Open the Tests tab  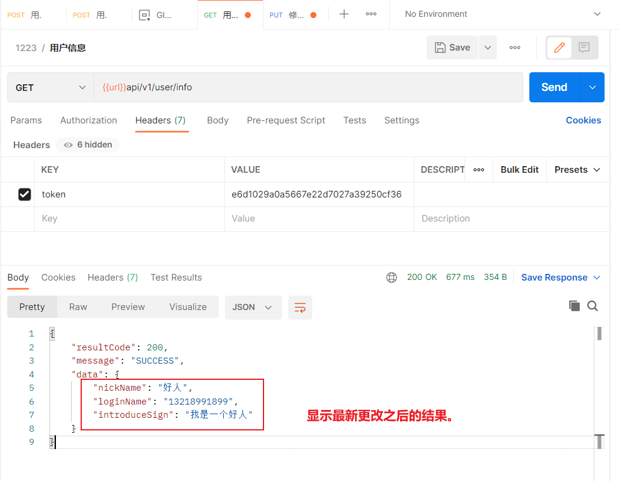point(354,120)
